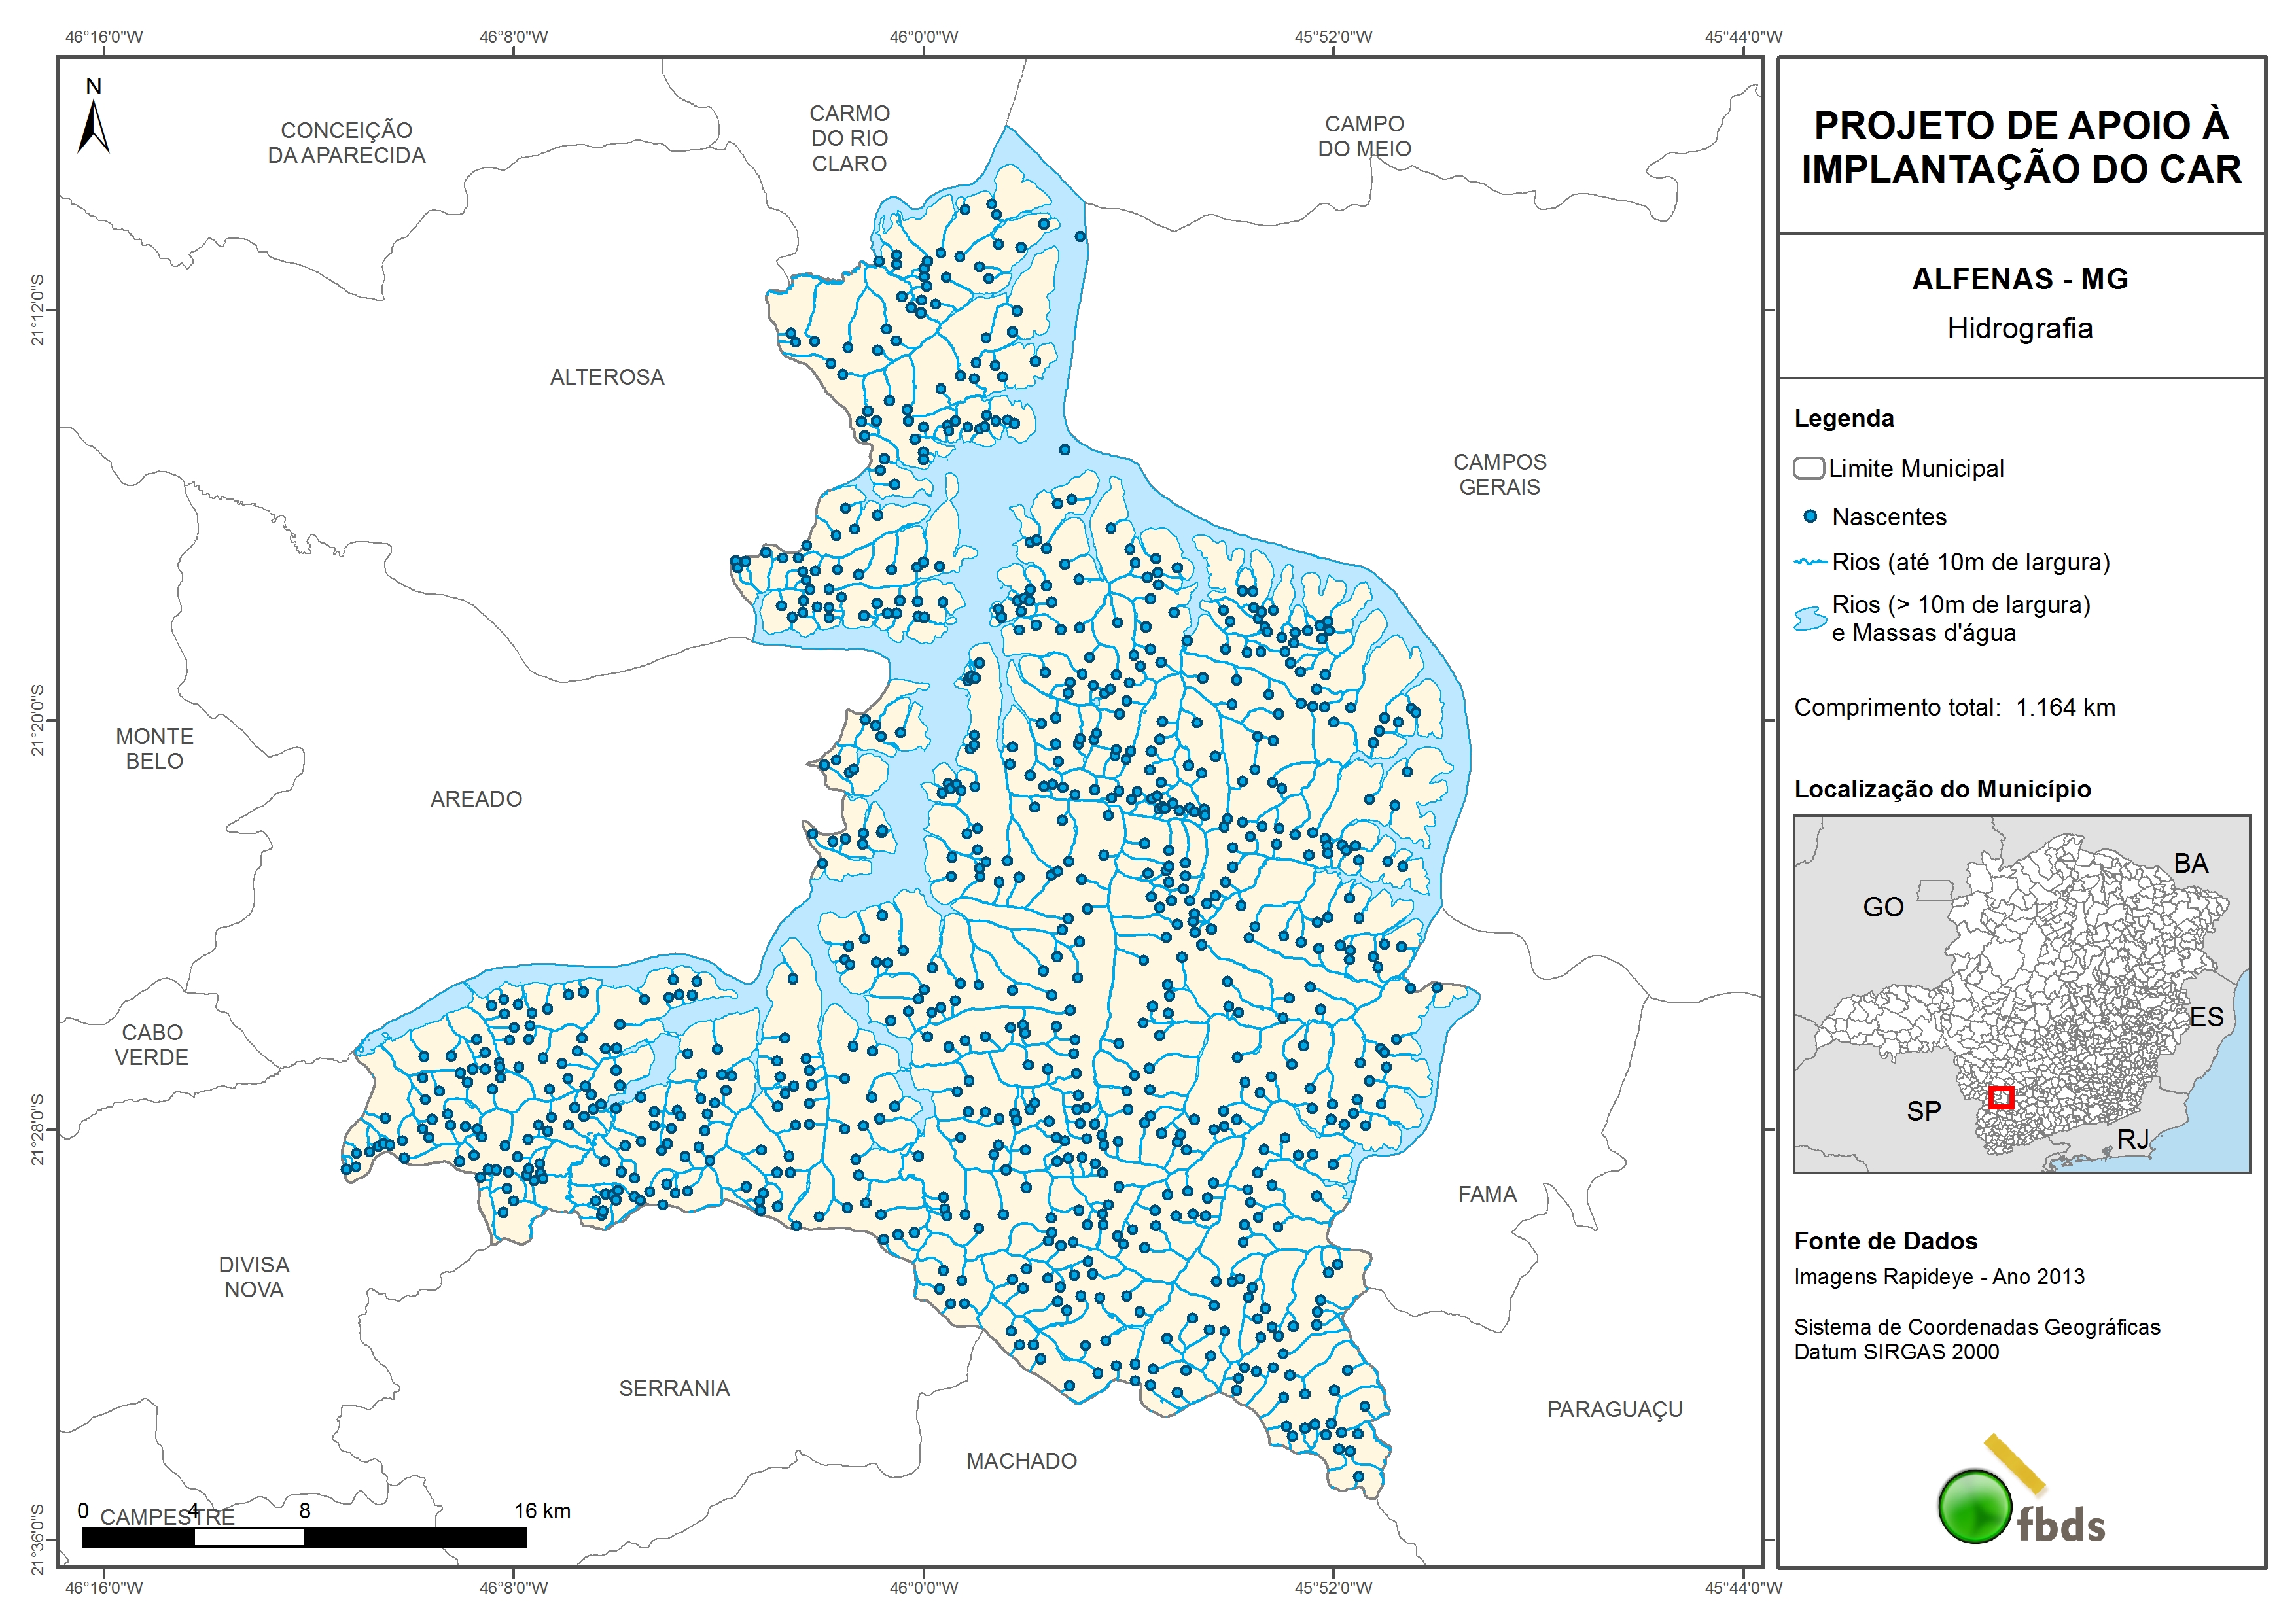This screenshot has width=2296, height=1623.
Task: Click the ALTEROSA municipality label
Action: (x=607, y=377)
